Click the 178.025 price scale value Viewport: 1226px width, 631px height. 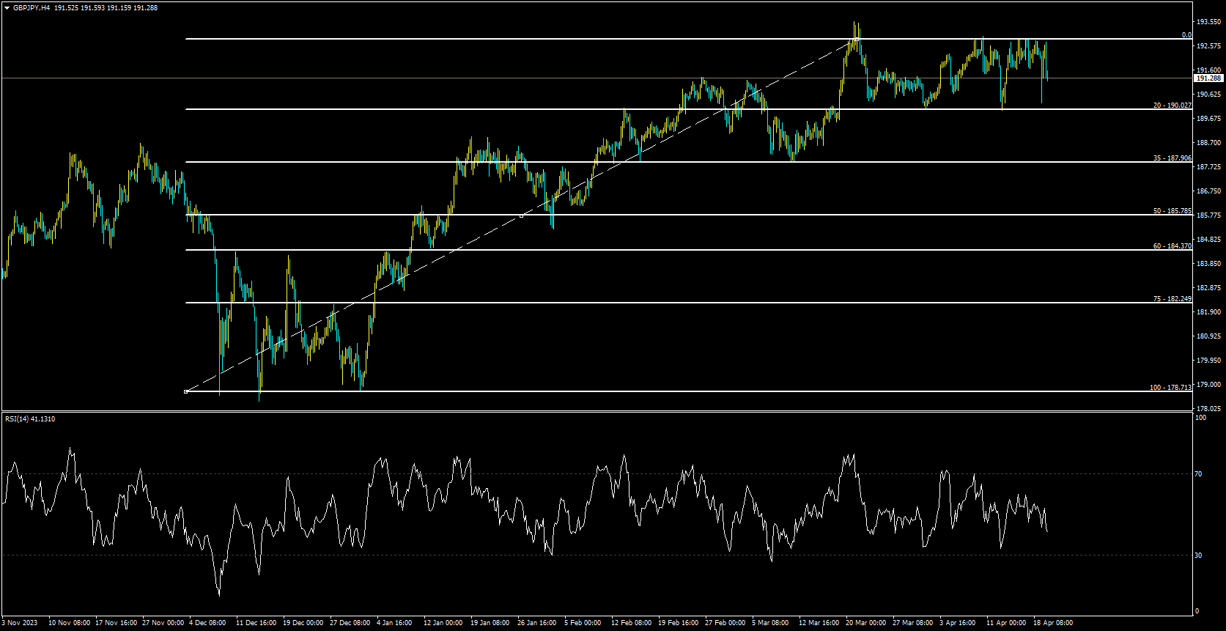coord(1208,409)
